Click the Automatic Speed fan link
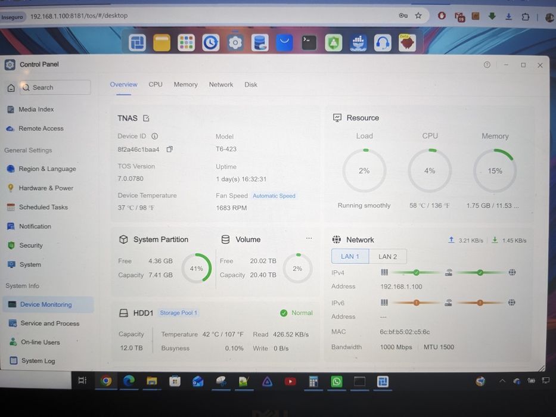The image size is (556, 417). coord(274,196)
